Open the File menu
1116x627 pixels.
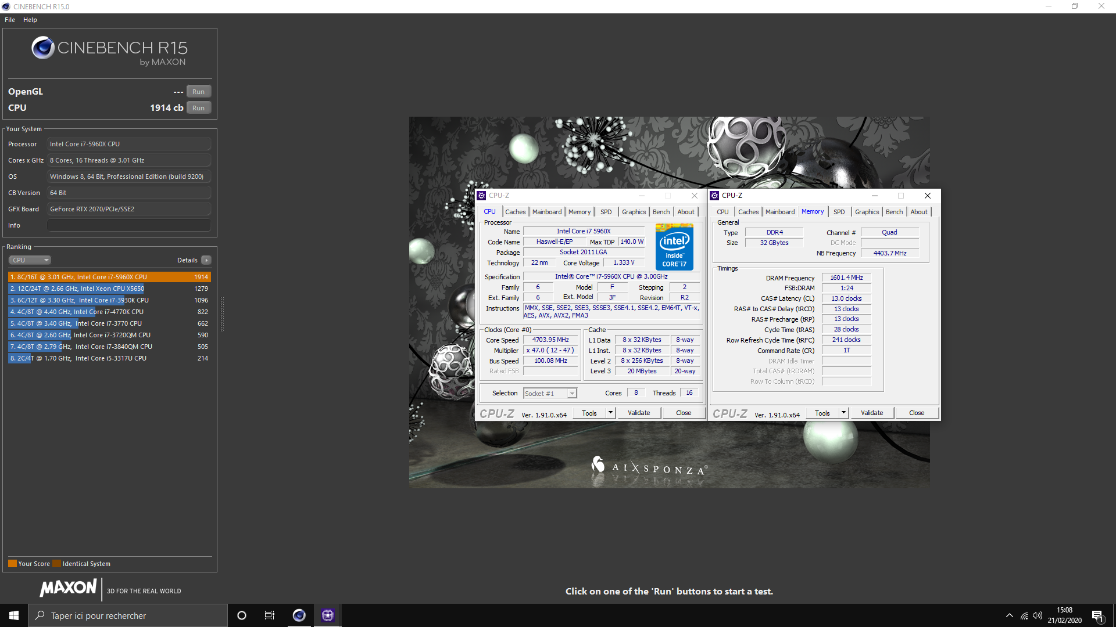(x=10, y=20)
